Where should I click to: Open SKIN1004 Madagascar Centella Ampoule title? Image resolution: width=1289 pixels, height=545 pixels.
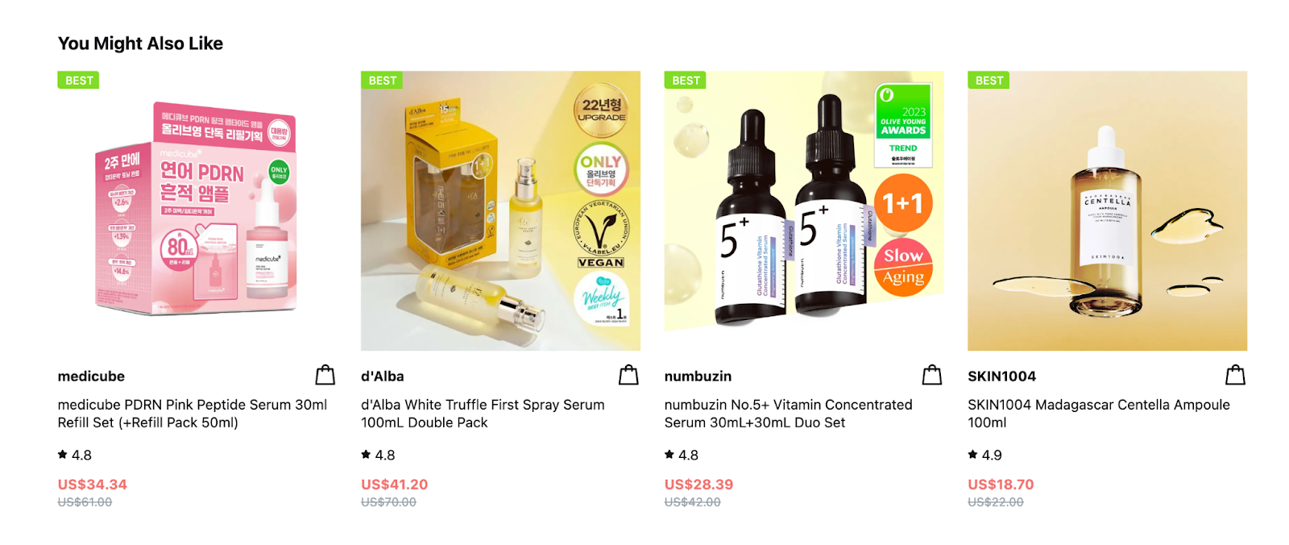coord(1099,414)
